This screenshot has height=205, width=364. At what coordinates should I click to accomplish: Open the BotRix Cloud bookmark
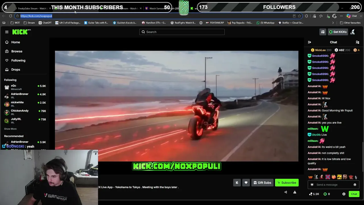[291, 23]
